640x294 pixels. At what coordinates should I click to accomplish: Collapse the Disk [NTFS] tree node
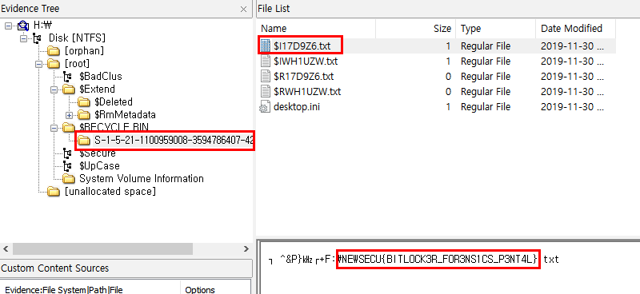(24, 38)
